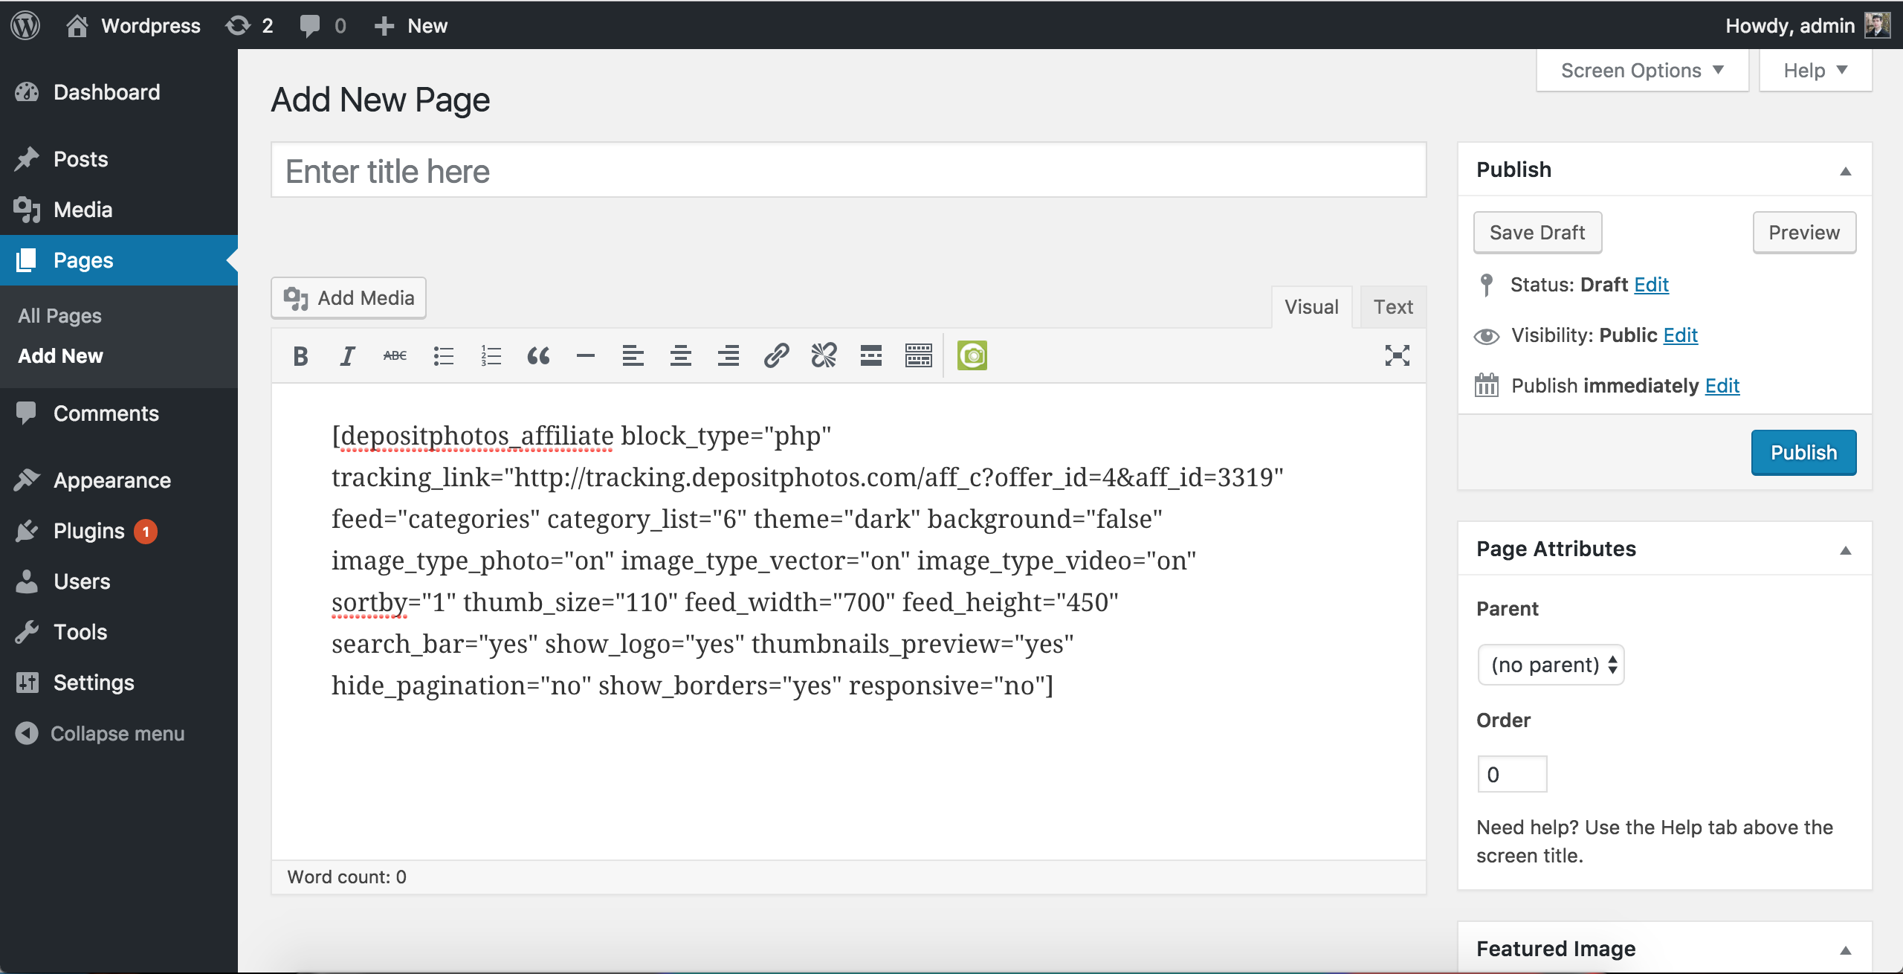Open the Settings menu
The height and width of the screenshot is (974, 1903).
point(119,683)
